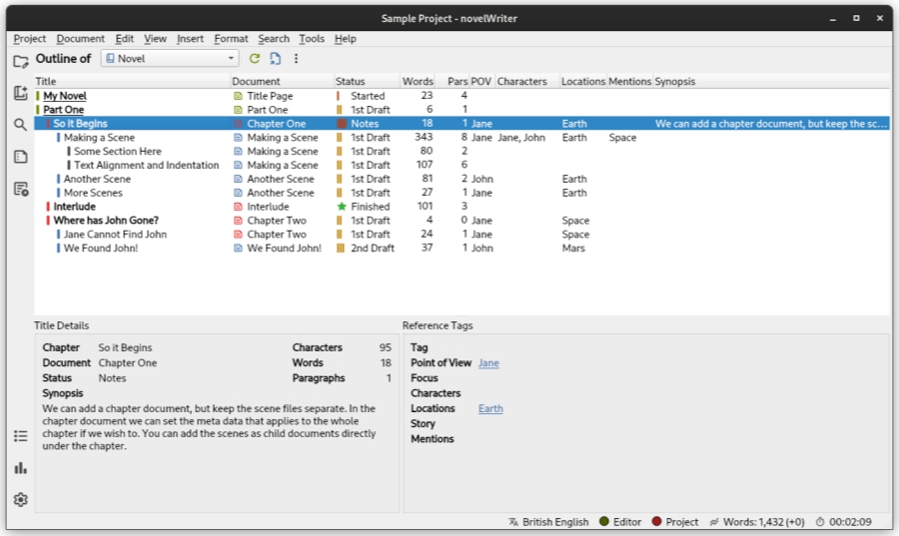
Task: Sort by the Words column header
Action: 418,82
